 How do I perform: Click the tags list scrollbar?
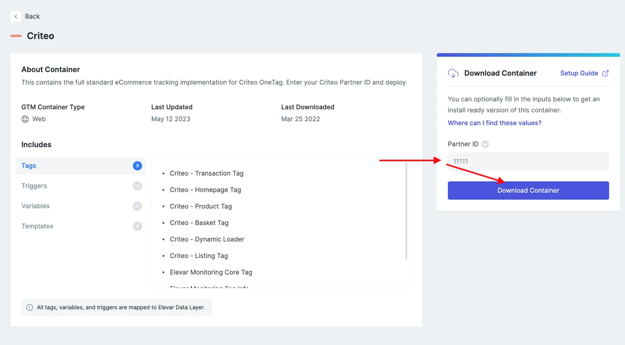click(406, 211)
